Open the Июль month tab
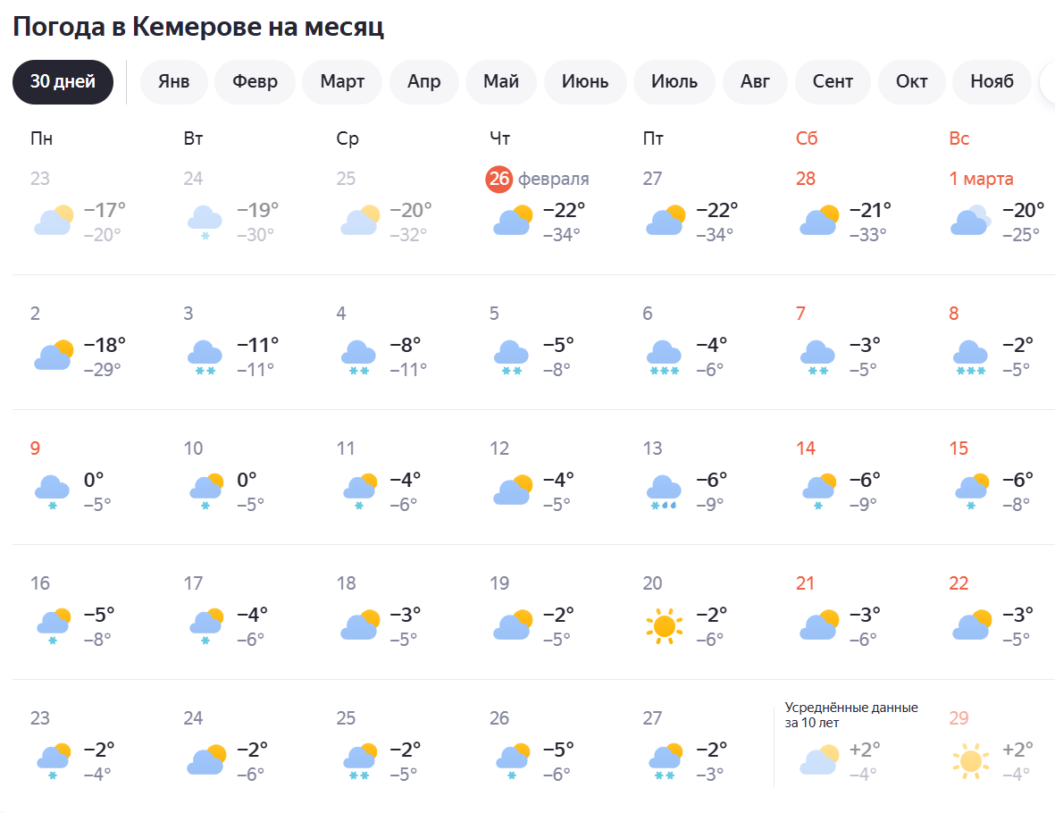Screen dimensions: 1055x813 point(674,82)
